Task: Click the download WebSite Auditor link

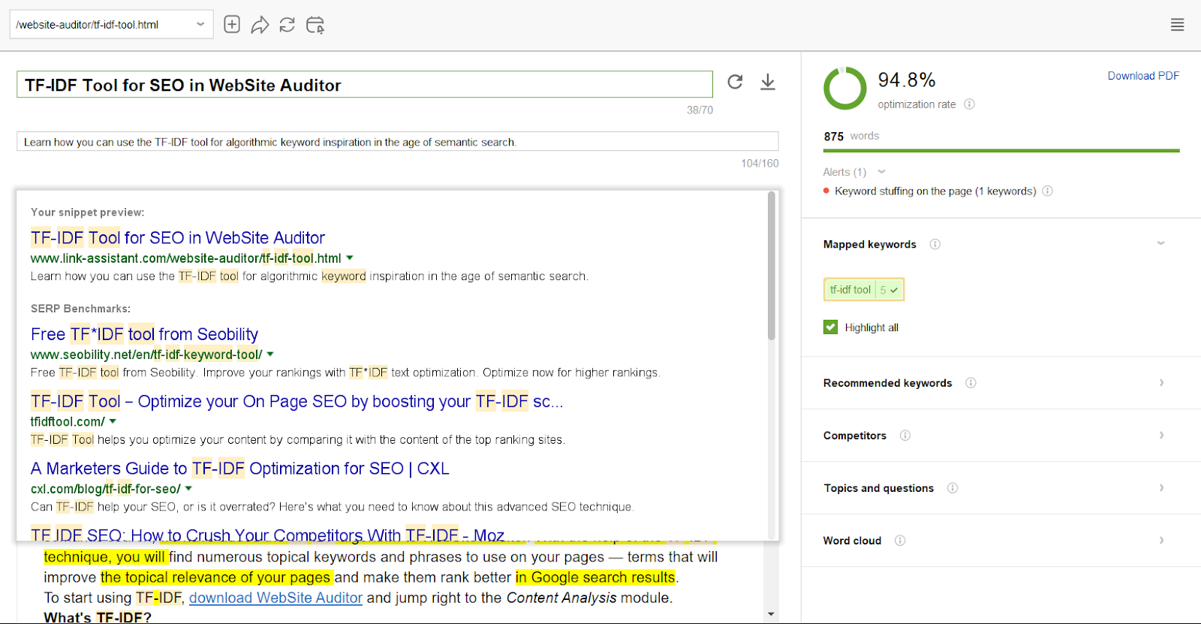Action: [275, 598]
